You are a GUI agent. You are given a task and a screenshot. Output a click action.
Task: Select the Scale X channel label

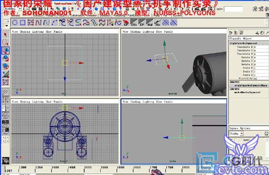[x=248, y=68]
